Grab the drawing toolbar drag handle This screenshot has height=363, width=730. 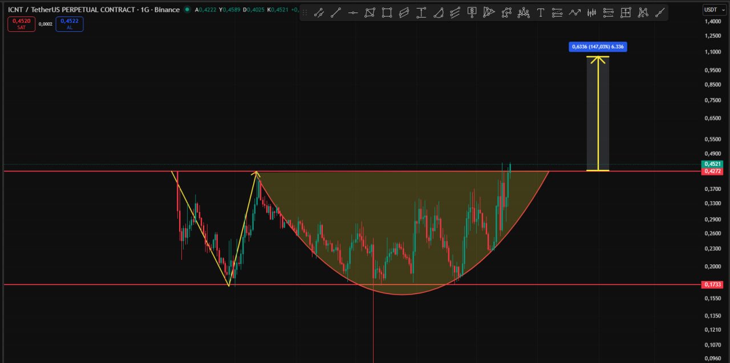coord(305,13)
